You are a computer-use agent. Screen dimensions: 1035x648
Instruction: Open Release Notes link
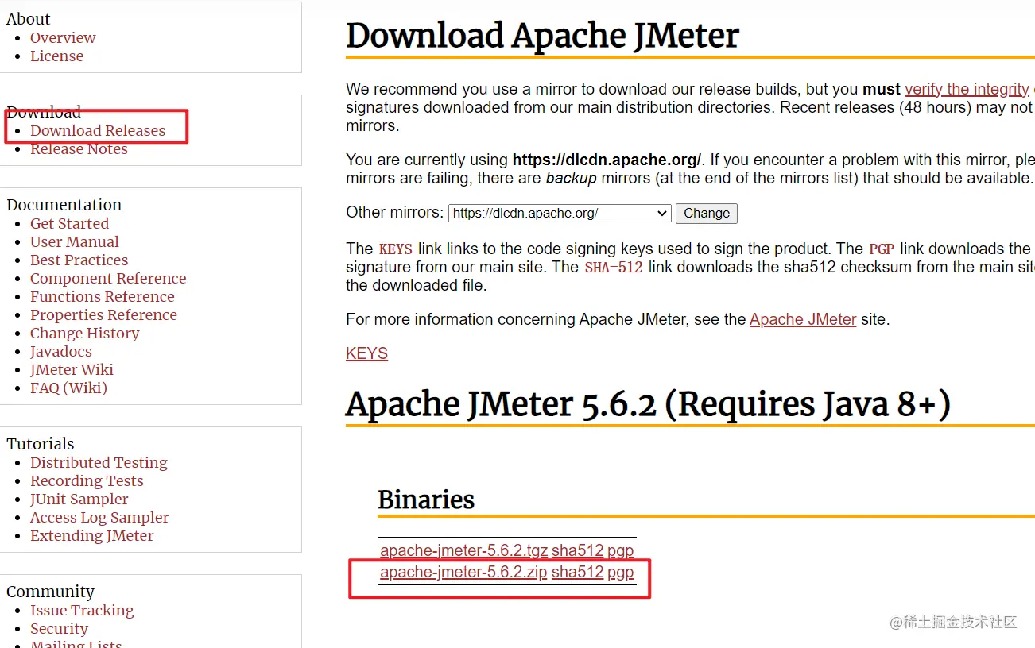(x=79, y=149)
